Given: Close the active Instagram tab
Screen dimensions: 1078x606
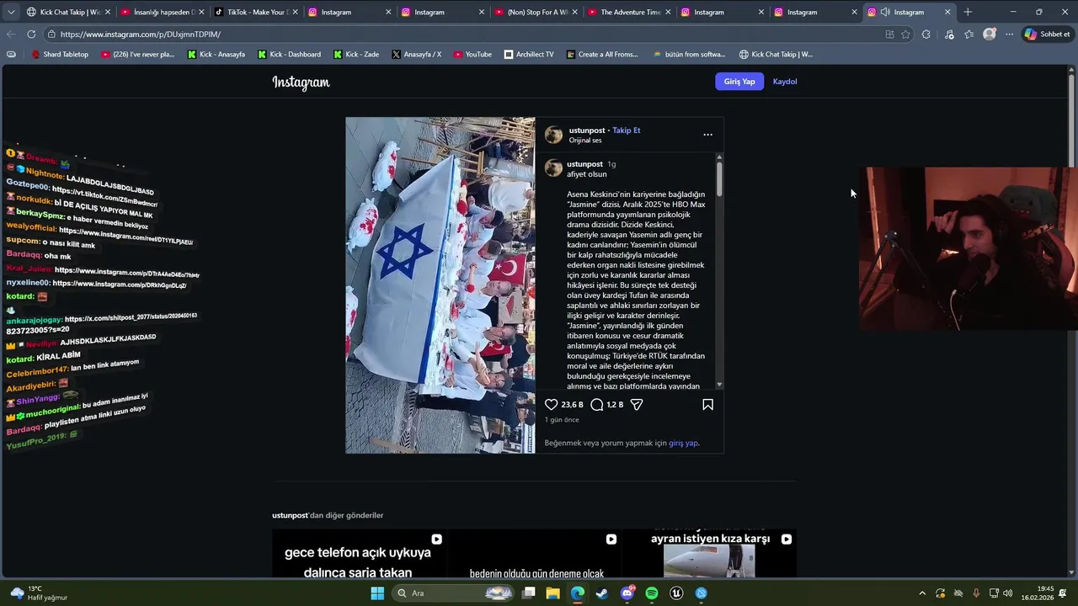Looking at the screenshot, I should click(x=947, y=12).
